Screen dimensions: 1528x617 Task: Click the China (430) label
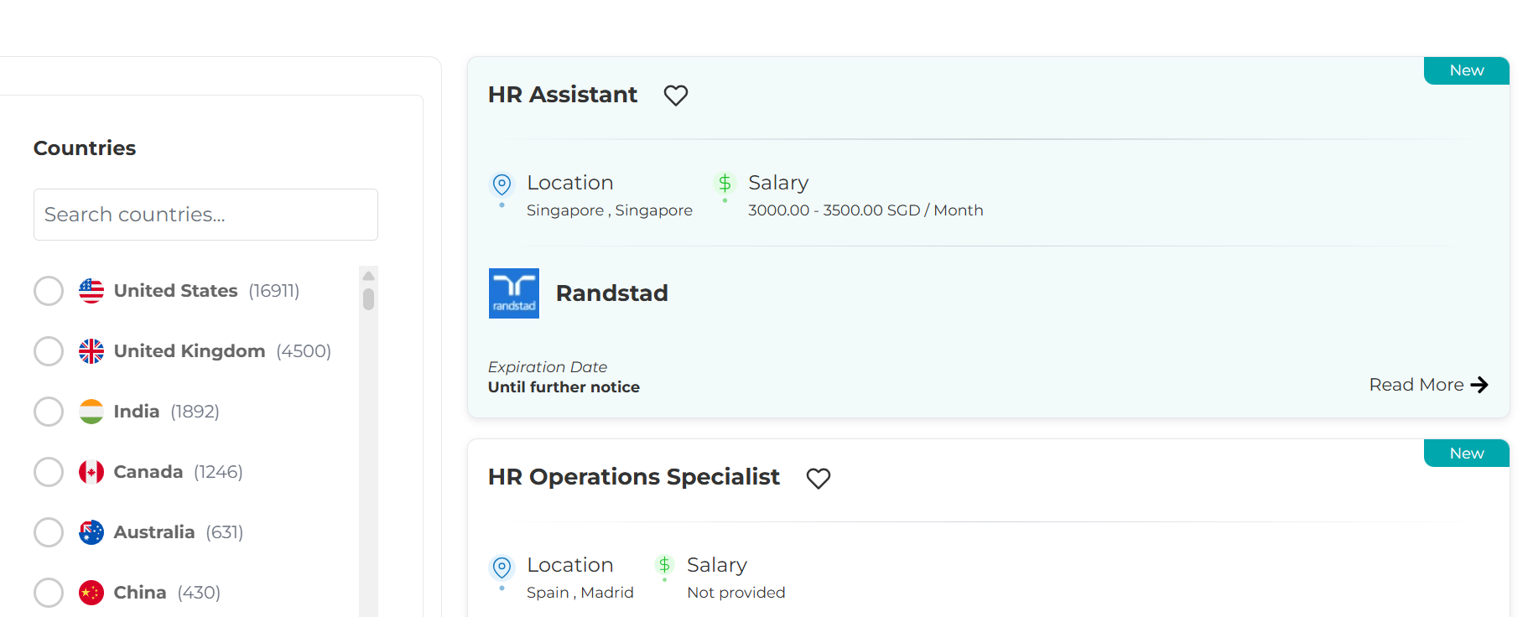pos(167,593)
